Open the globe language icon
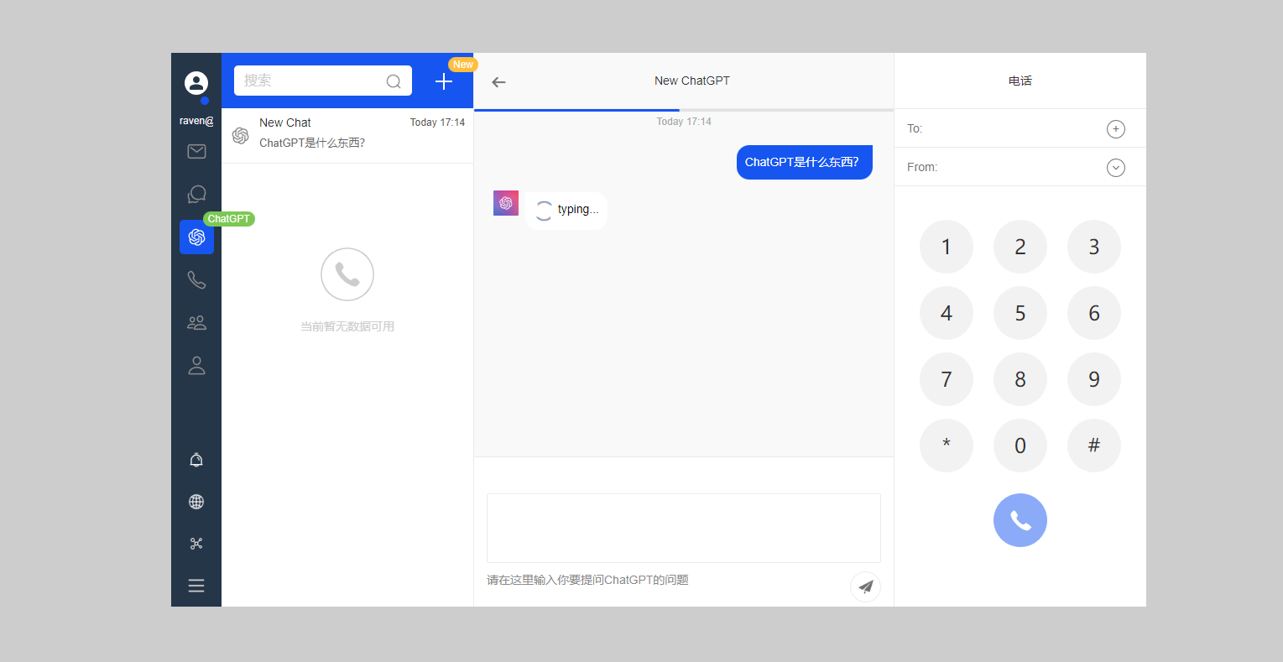1283x662 pixels. pos(196,502)
